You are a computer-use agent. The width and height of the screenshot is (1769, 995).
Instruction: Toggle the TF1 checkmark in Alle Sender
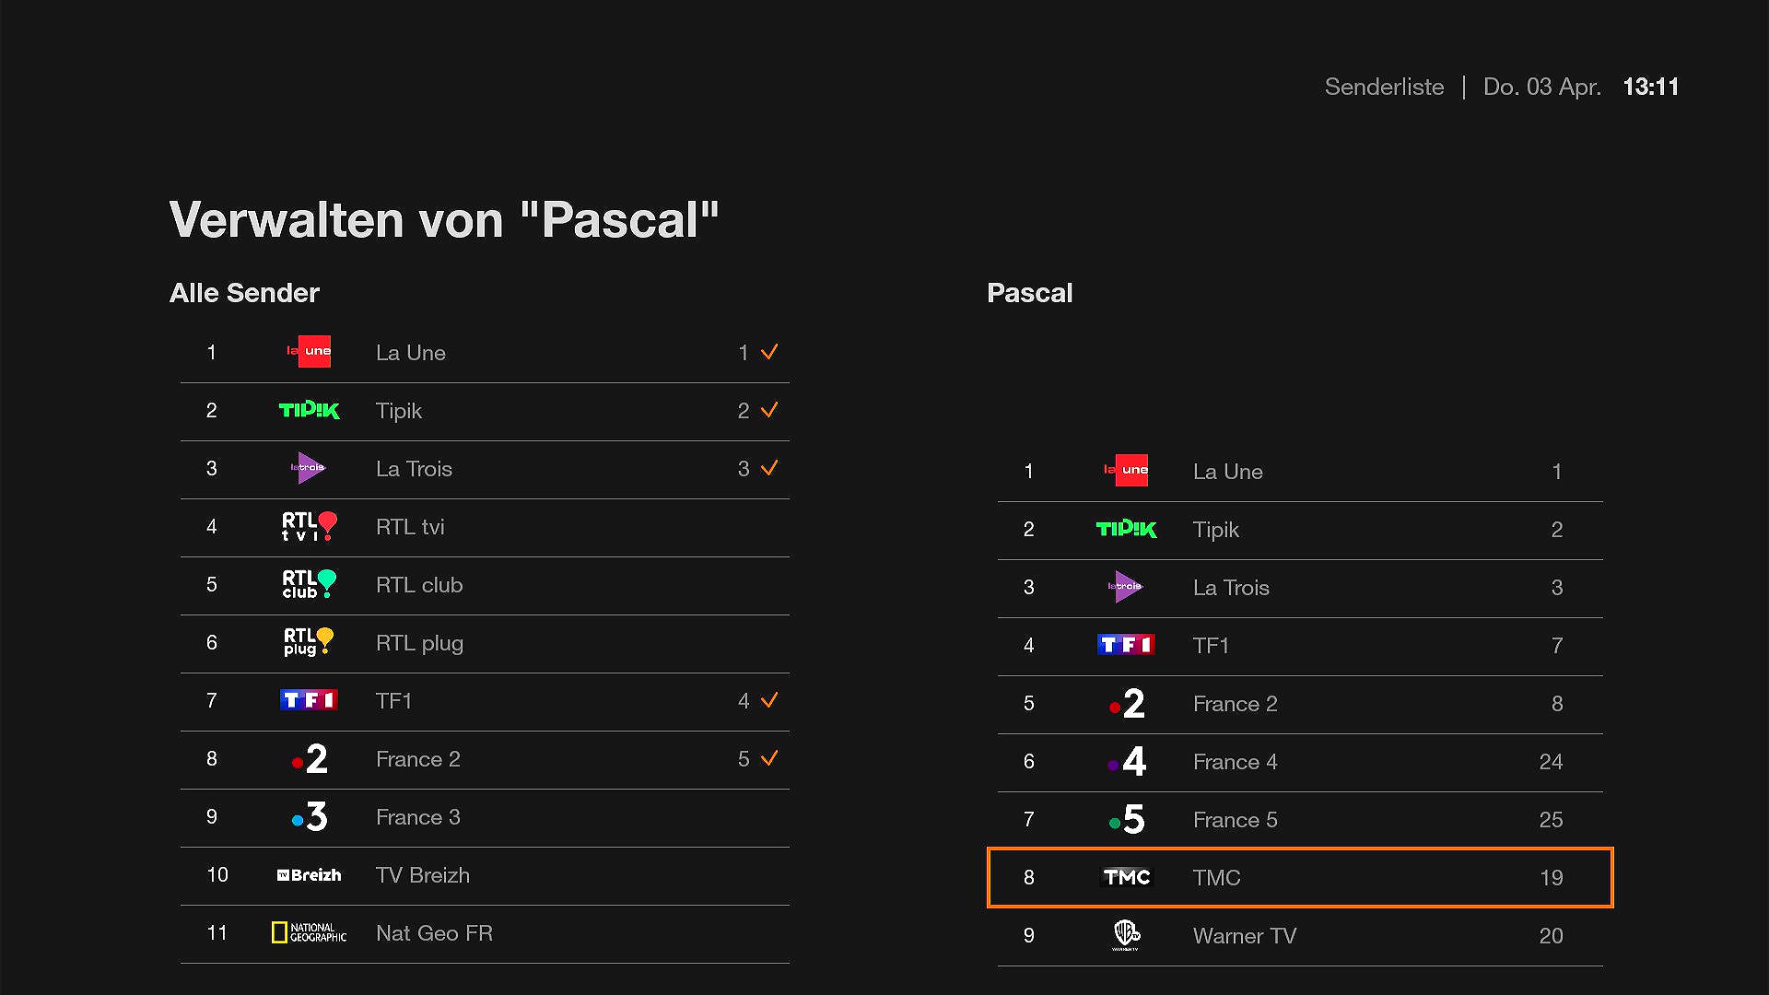(769, 700)
